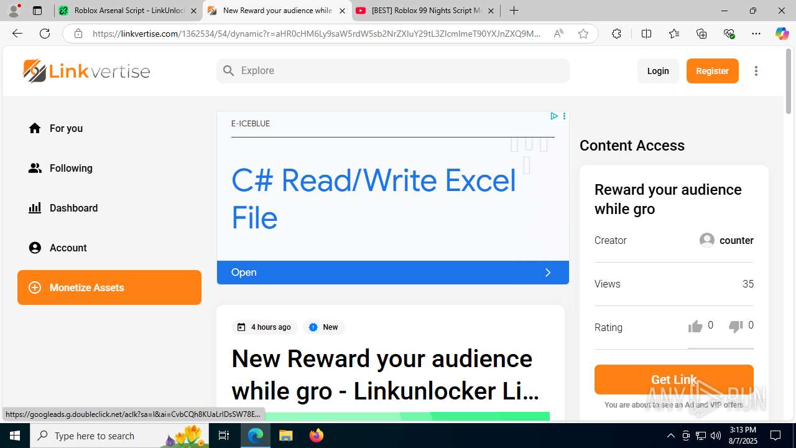Click the Content Access heading
This screenshot has width=796, height=448.
[632, 146]
